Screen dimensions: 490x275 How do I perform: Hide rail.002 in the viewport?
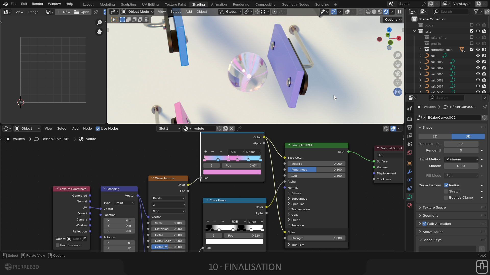pos(478,62)
